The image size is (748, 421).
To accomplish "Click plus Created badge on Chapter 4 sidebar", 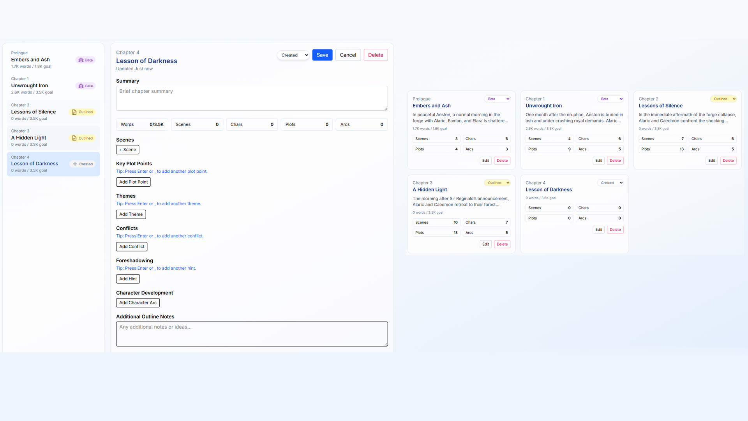I will 83,164.
